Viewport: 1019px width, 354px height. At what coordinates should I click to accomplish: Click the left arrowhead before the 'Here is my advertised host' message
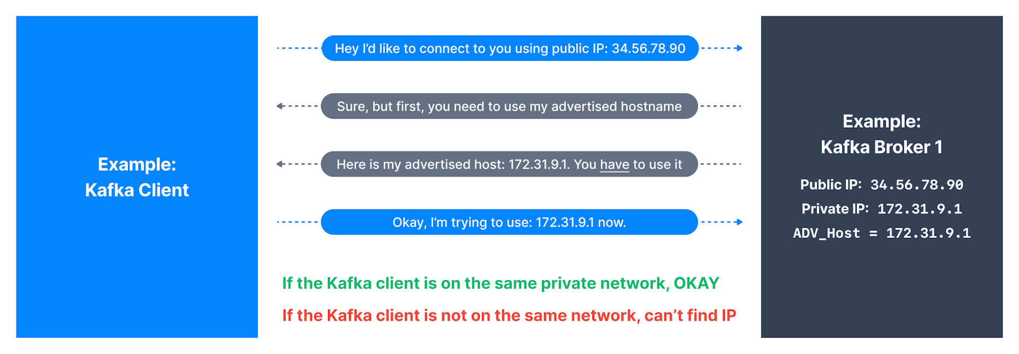click(280, 164)
